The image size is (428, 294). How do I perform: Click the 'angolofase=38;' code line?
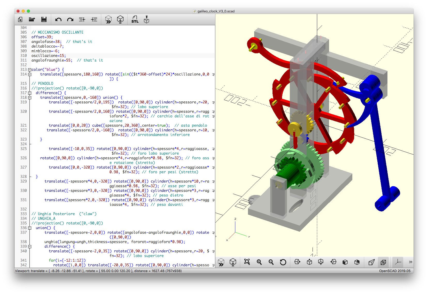[x=46, y=42]
